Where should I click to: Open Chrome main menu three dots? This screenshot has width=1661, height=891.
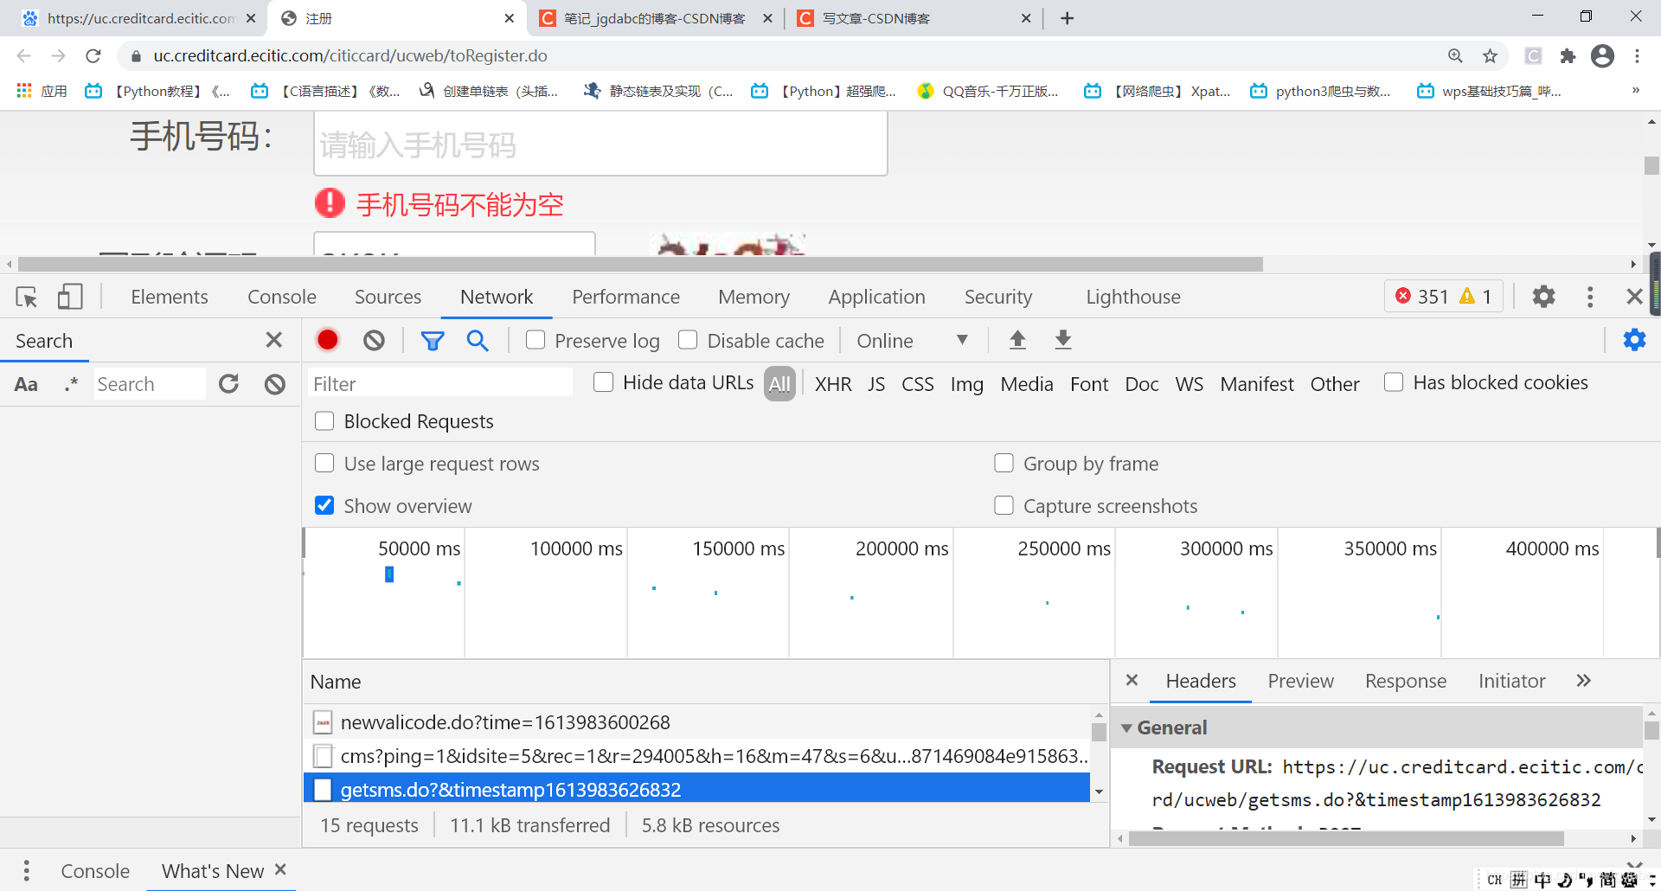coord(1637,56)
